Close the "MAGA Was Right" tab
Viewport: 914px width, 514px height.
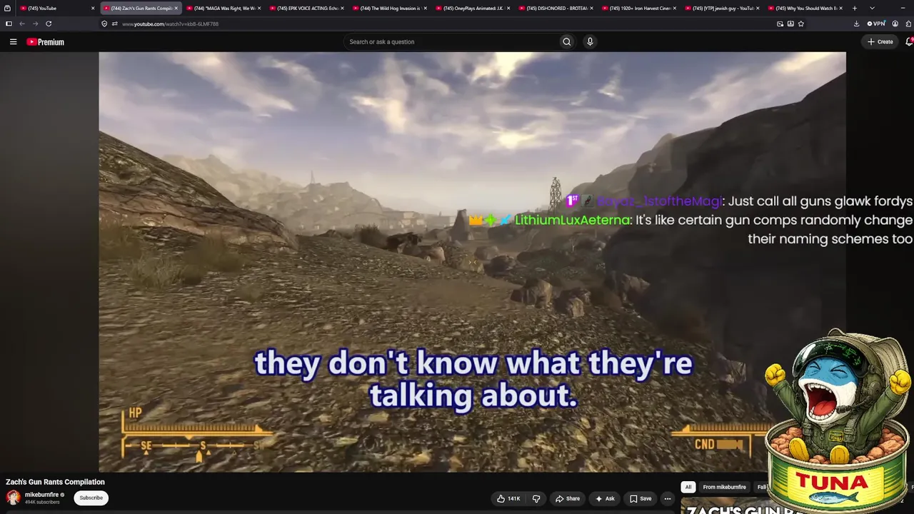coord(259,9)
